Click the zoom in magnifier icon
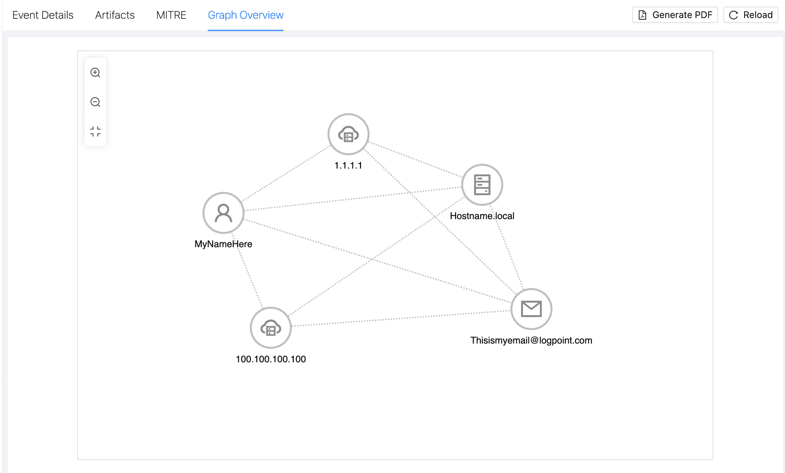 [96, 73]
